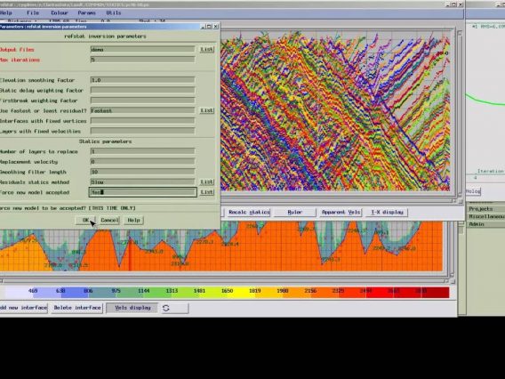The width and height of the screenshot is (505, 379).
Task: Edit the Elevation smoothing factor field
Action: 142,80
